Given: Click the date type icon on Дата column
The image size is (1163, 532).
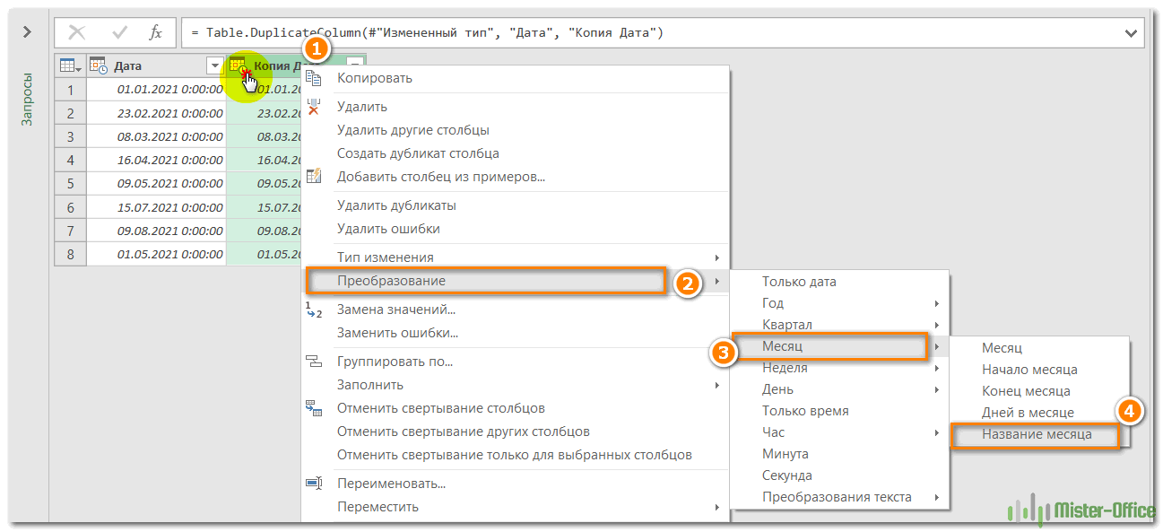Looking at the screenshot, I should point(99,65).
